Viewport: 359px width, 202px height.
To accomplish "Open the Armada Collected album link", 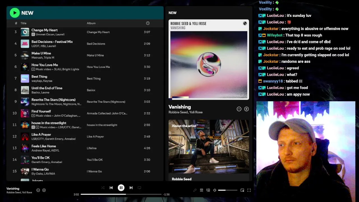I will pyautogui.click(x=107, y=113).
